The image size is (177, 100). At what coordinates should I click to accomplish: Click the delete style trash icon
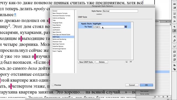click(x=167, y=96)
